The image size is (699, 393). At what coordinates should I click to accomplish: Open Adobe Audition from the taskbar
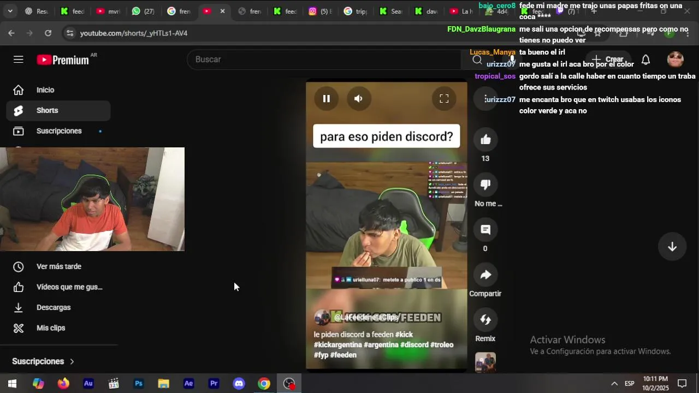coord(88,384)
